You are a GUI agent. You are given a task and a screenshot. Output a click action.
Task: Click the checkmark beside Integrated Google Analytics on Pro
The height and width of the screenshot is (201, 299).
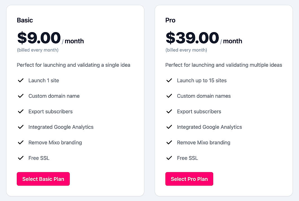point(169,127)
